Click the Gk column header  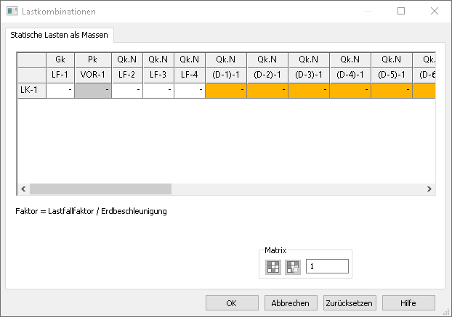click(x=60, y=59)
